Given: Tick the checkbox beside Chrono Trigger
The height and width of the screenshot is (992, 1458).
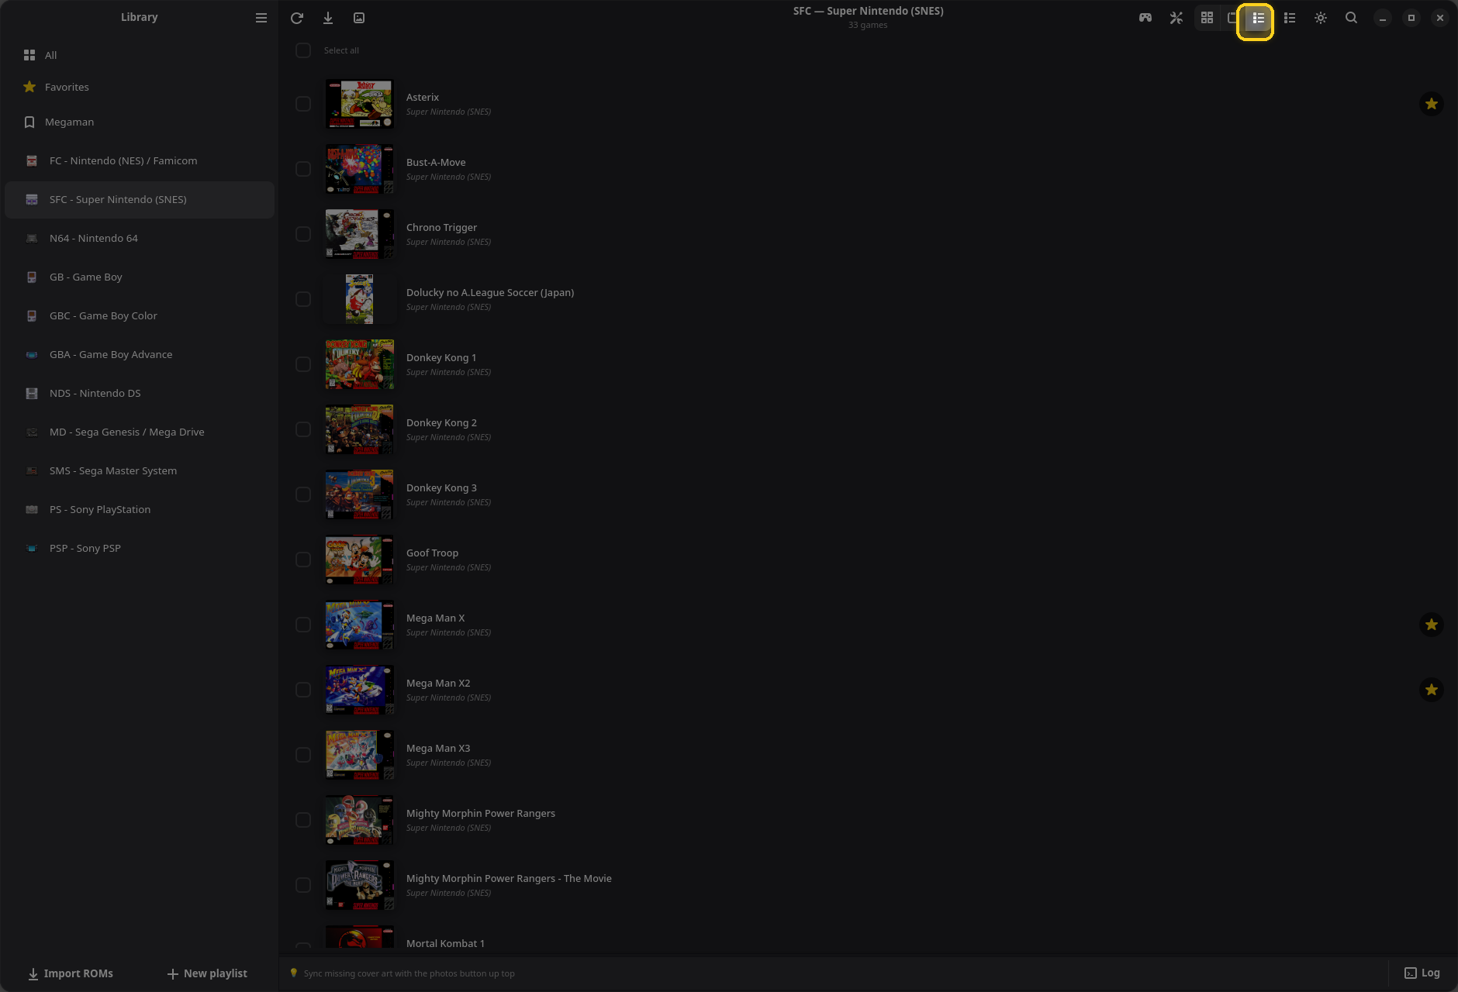Looking at the screenshot, I should pyautogui.click(x=303, y=234).
